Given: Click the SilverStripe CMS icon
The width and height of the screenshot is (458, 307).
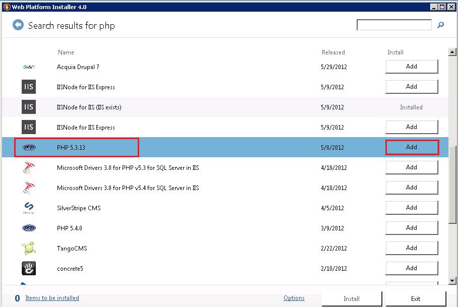Looking at the screenshot, I should [x=29, y=208].
